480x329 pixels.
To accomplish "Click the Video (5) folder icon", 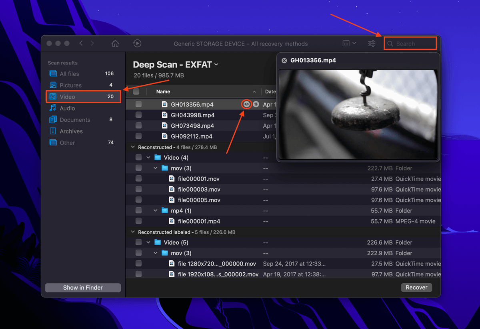I will [157, 242].
